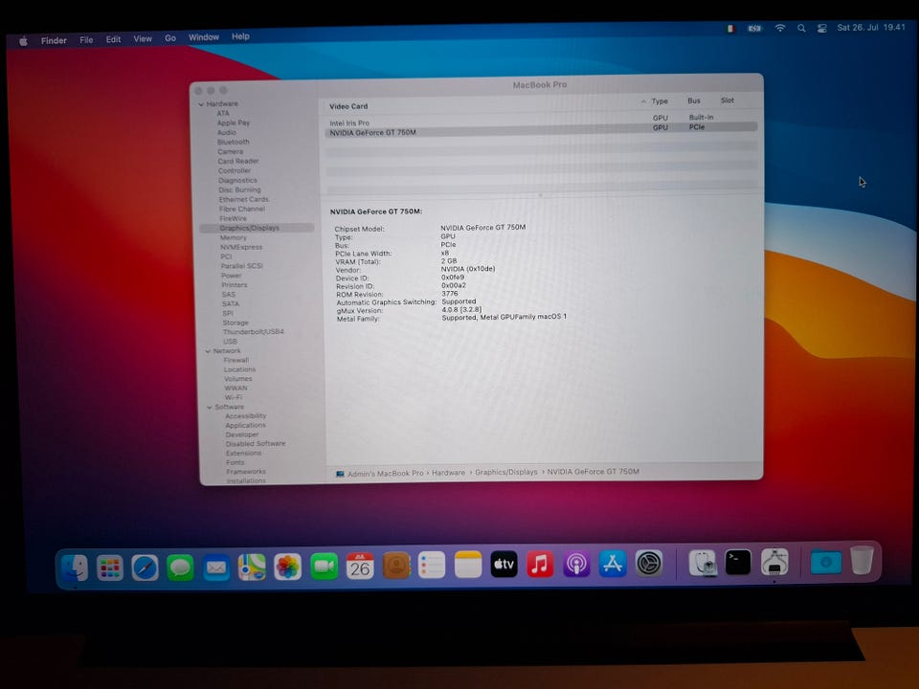919x689 pixels.
Task: Sort by the Type column header
Action: 660,101
